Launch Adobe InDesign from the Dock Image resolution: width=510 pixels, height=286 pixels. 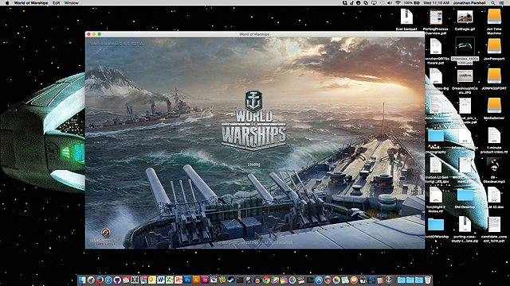[x=206, y=280]
